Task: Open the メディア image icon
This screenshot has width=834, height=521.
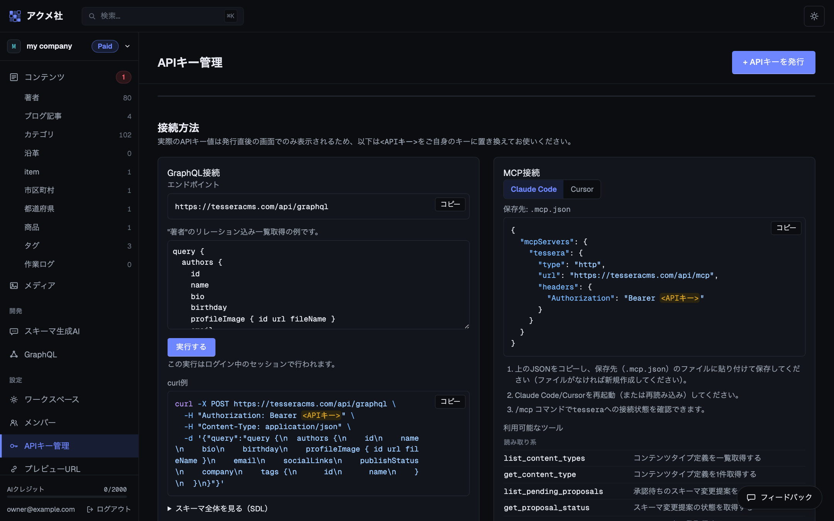Action: click(14, 286)
